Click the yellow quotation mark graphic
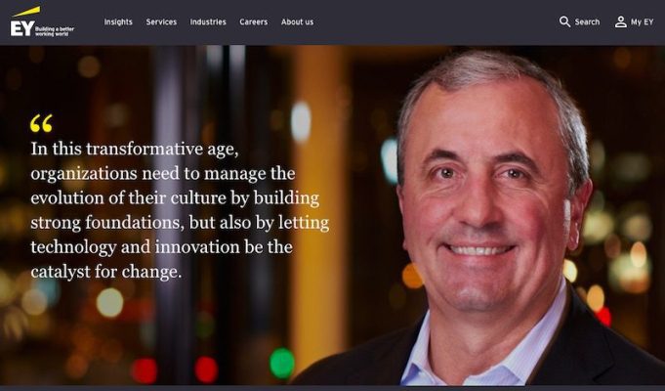 tap(41, 123)
